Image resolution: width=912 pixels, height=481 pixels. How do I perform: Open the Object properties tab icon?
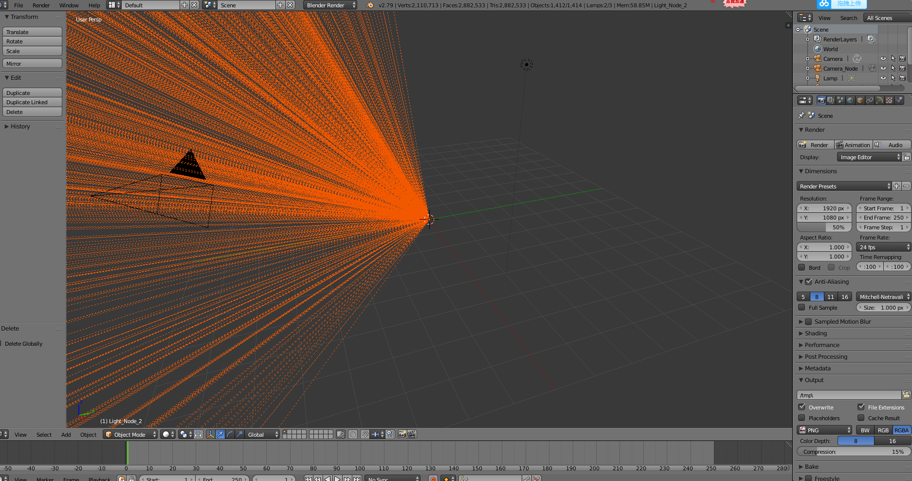860,100
